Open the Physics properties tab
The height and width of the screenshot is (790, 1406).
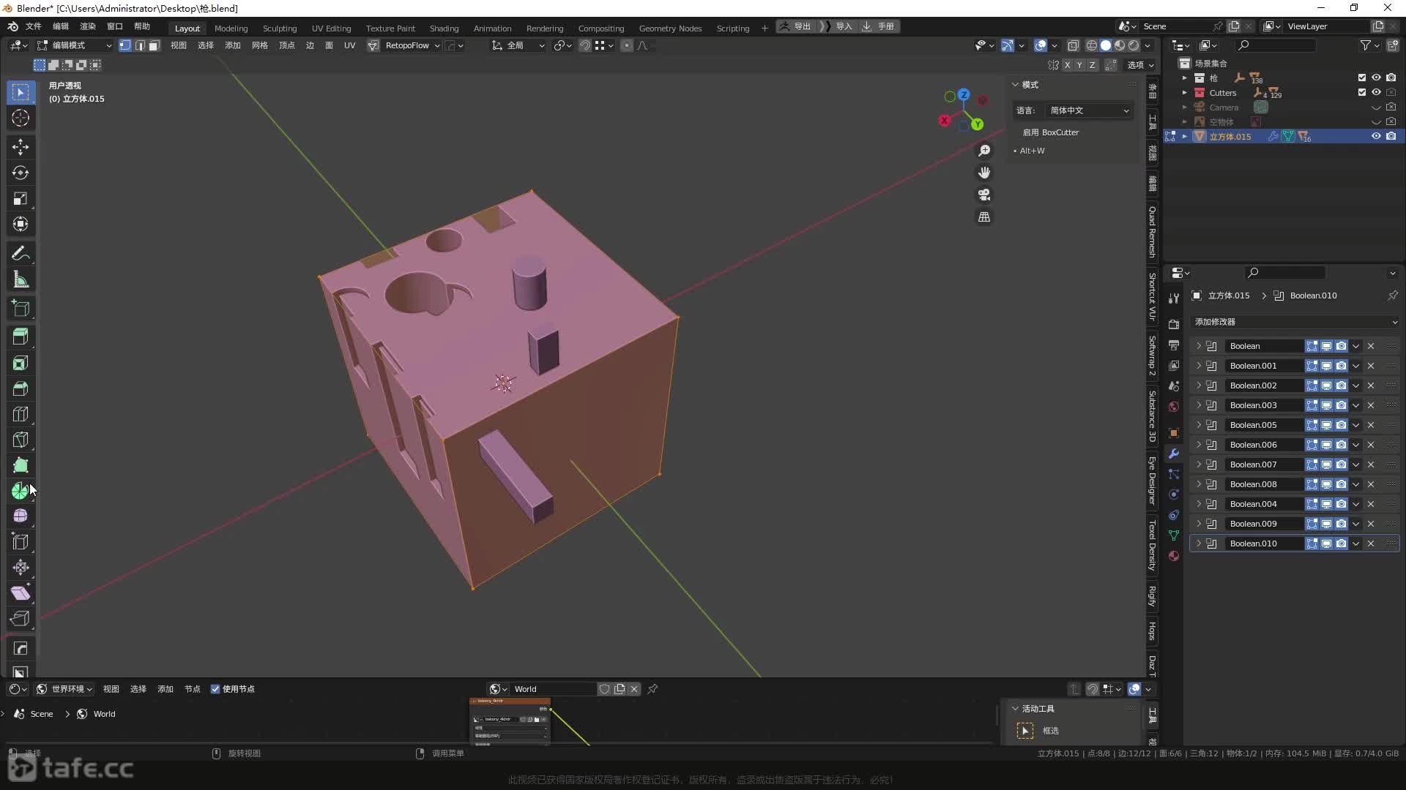[1174, 494]
